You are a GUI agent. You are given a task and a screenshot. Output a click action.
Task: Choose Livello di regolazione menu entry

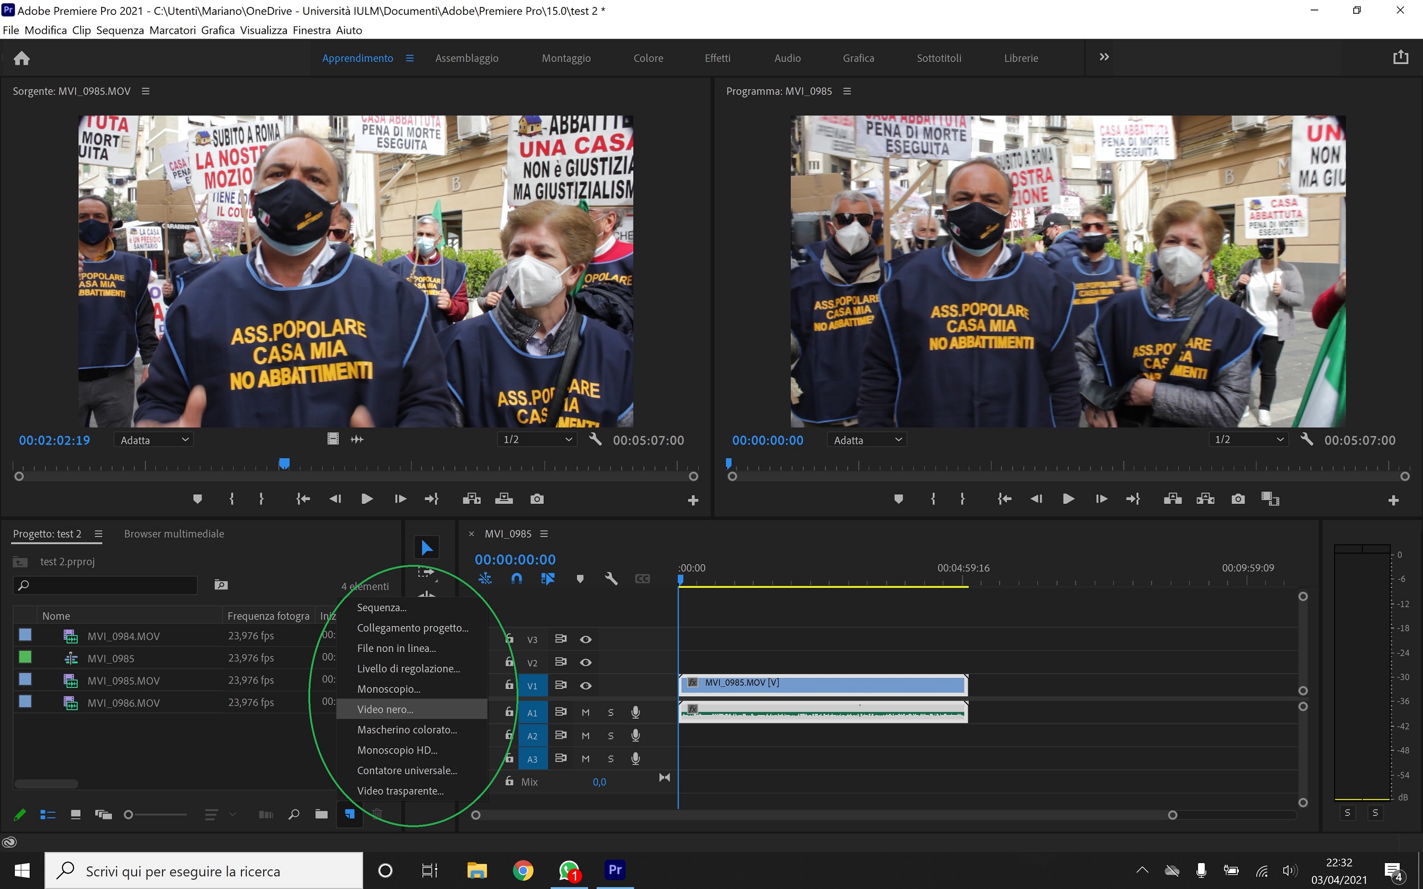(x=412, y=668)
